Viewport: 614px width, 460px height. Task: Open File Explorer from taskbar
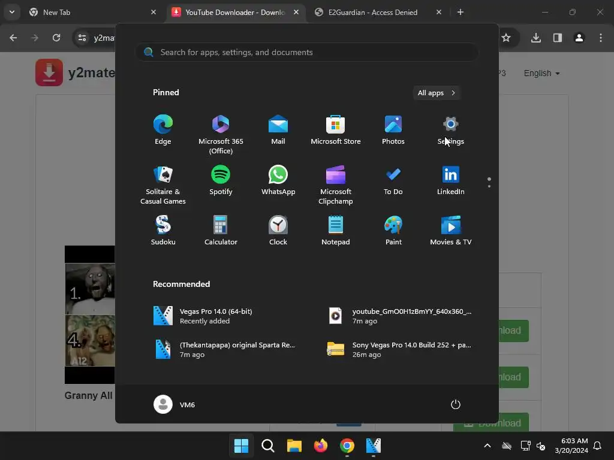[294, 446]
